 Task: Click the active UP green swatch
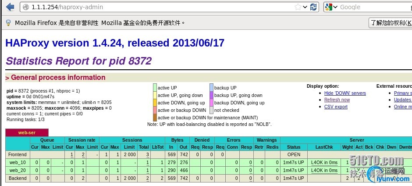point(155,88)
